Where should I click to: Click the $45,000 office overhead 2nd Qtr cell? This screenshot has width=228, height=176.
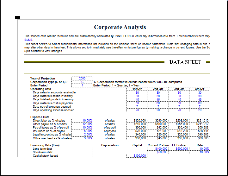pyautogui.click(x=158, y=138)
